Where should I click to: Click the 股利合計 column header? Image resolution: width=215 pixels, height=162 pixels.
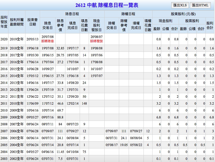pos(210,25)
